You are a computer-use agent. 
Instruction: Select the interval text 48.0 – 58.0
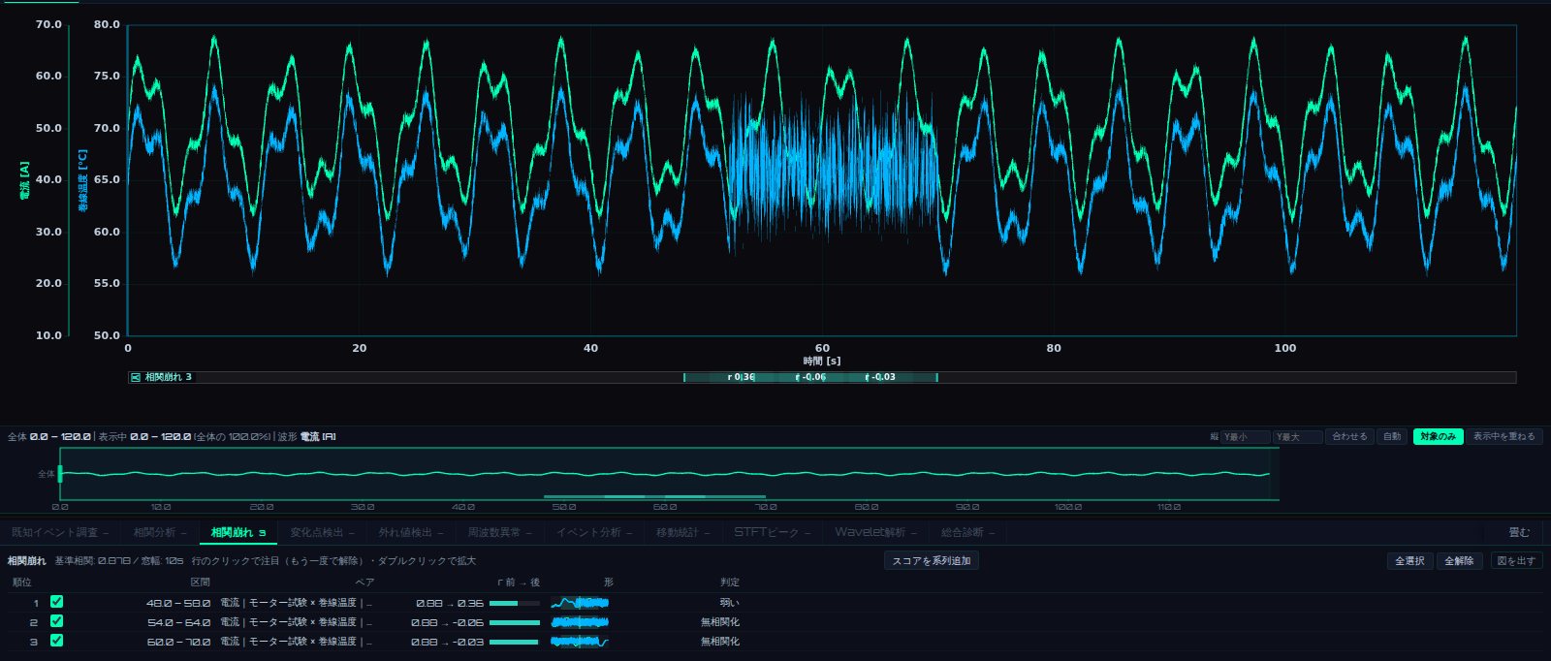click(178, 603)
